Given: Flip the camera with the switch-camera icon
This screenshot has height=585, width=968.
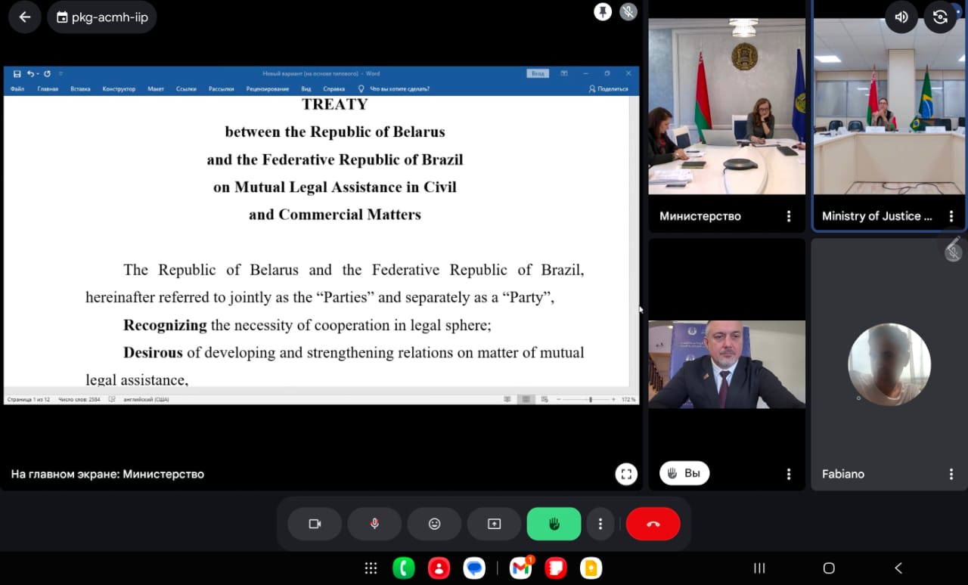Looking at the screenshot, I should 940,17.
